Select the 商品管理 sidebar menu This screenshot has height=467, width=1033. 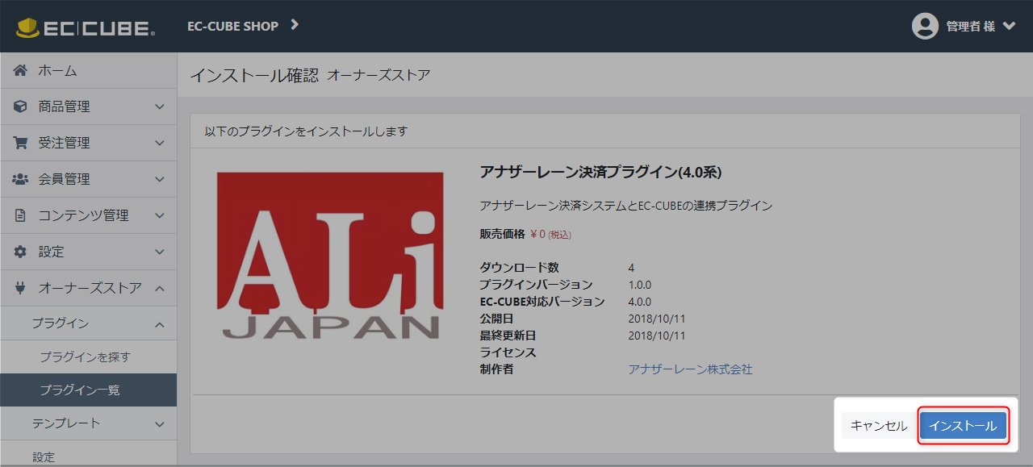(89, 106)
